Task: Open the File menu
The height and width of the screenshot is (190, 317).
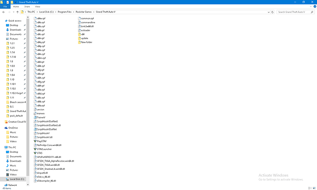Action: click(x=5, y=7)
